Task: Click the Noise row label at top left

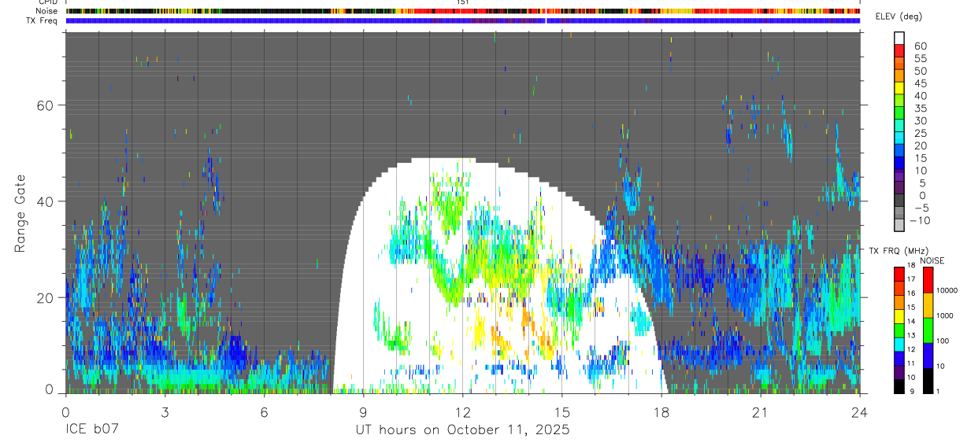Action: [x=47, y=11]
